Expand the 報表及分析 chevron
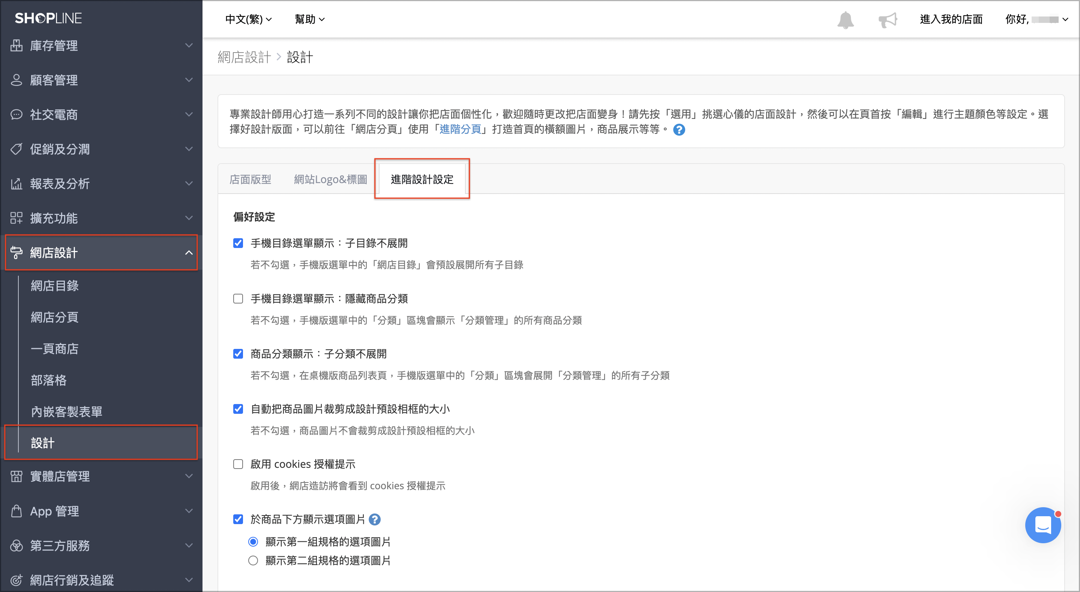The height and width of the screenshot is (592, 1080). 189,183
